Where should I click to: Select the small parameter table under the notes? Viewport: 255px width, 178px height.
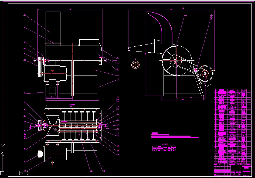(x=164, y=148)
